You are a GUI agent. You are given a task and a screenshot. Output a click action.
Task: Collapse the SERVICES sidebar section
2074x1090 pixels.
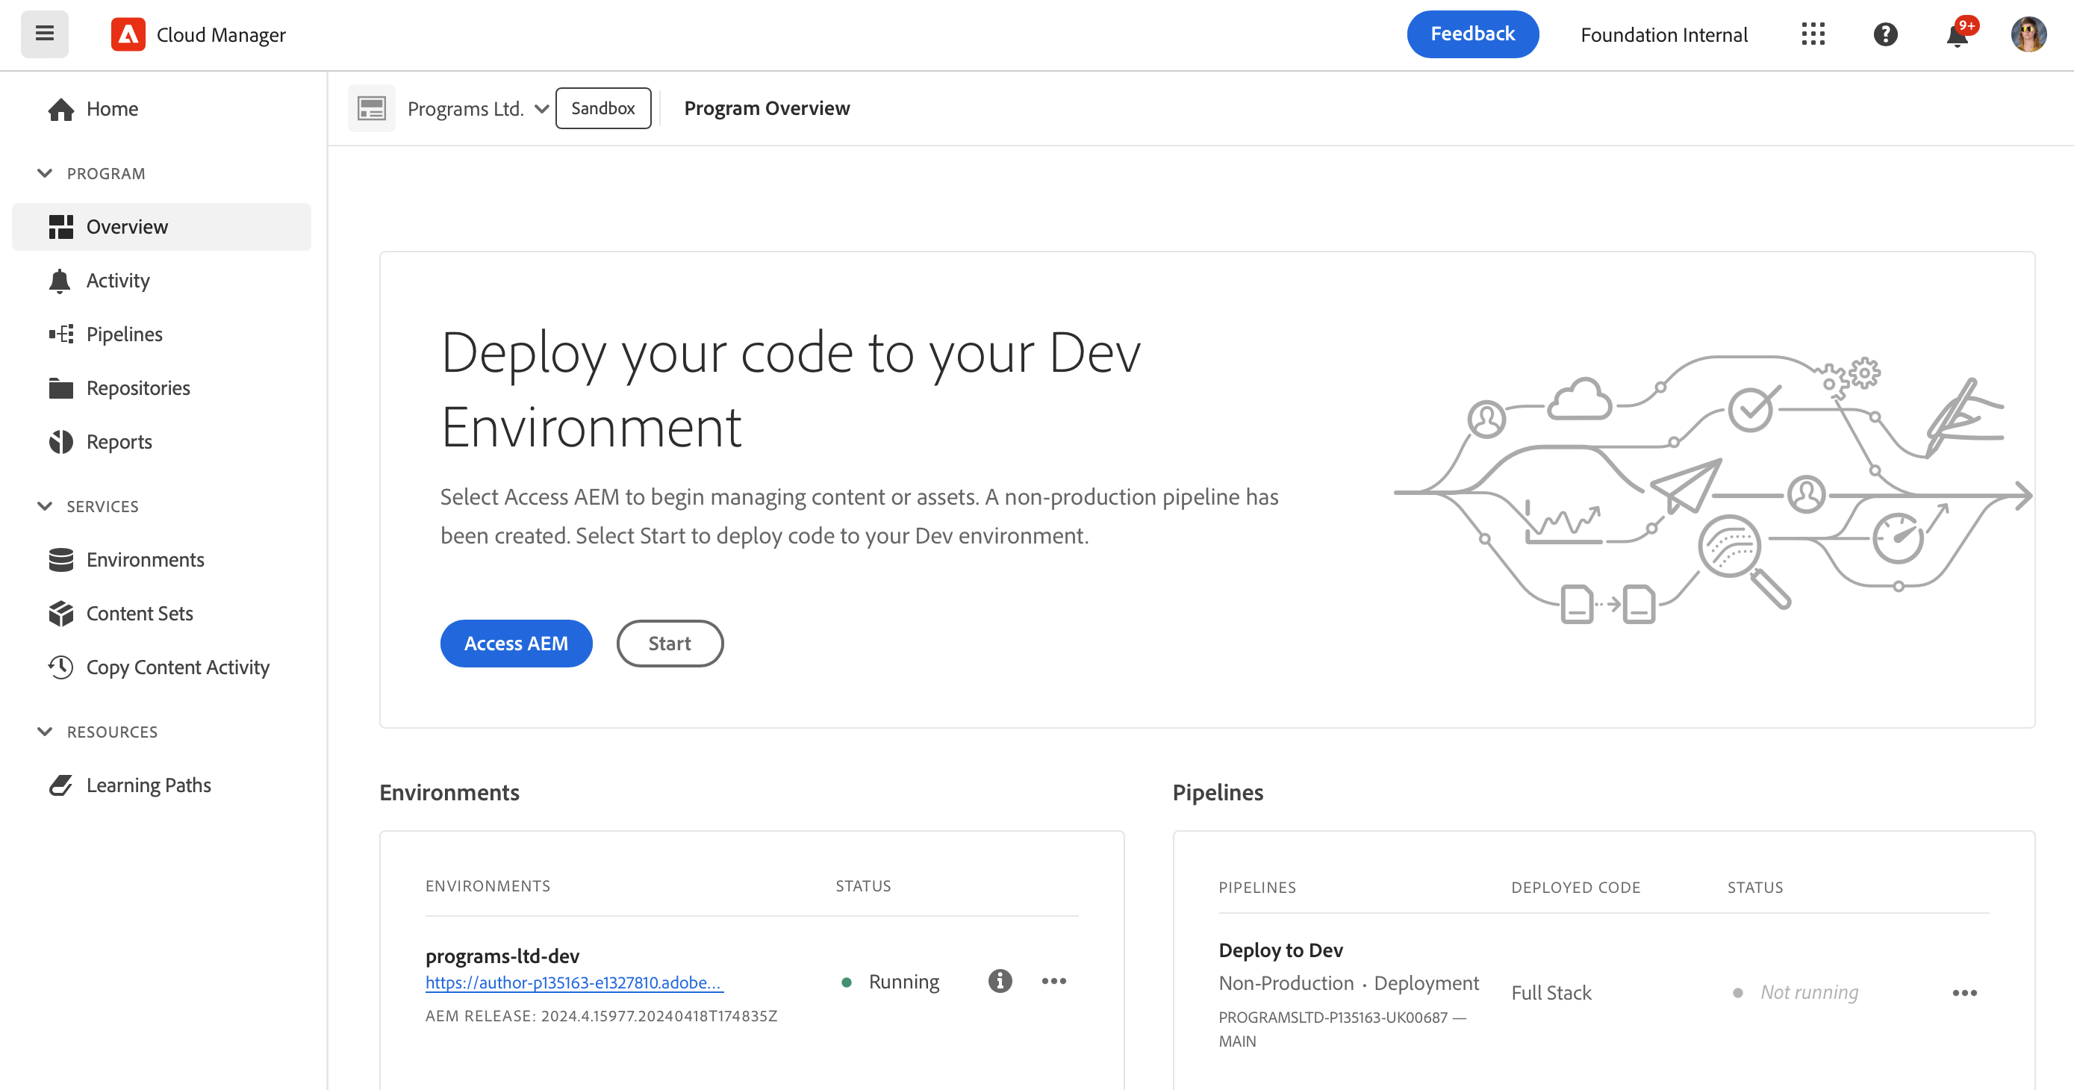45,506
